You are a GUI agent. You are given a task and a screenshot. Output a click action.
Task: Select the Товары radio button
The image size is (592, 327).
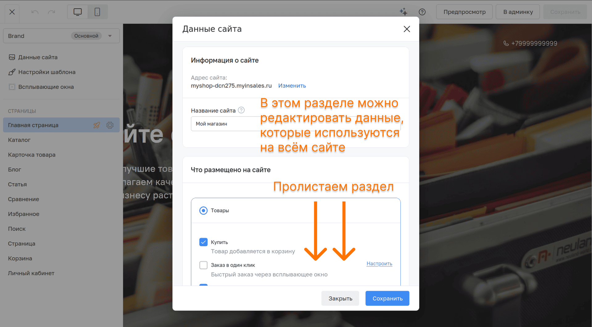203,210
